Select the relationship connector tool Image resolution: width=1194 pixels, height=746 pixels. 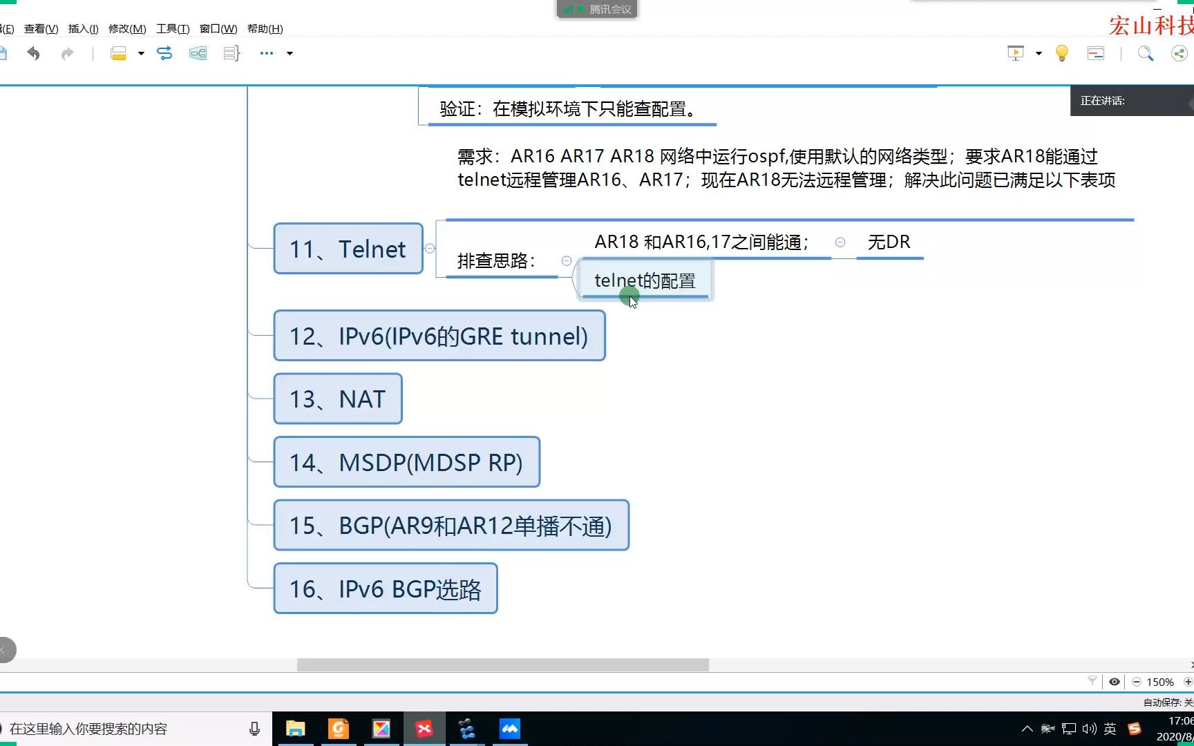165,53
